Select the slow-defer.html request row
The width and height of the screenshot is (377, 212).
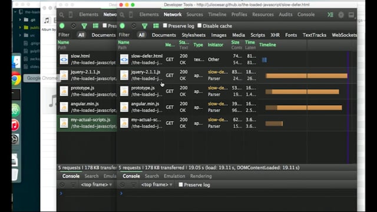pyautogui.click(x=237, y=59)
